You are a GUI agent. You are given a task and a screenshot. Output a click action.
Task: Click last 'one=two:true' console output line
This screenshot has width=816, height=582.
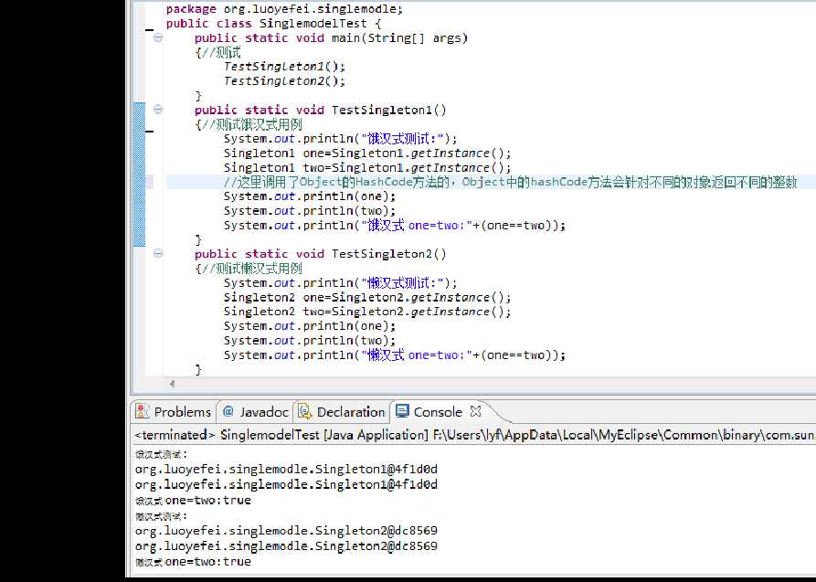(x=193, y=562)
